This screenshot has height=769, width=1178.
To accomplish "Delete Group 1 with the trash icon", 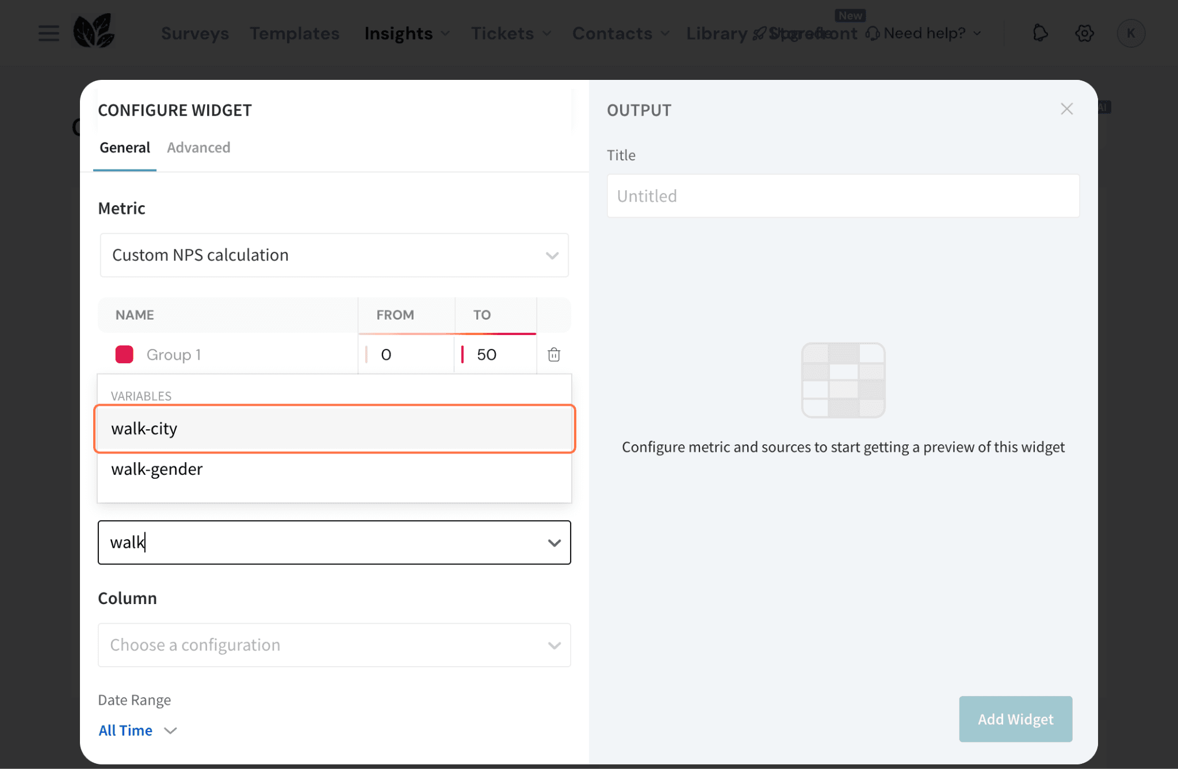I will [553, 355].
